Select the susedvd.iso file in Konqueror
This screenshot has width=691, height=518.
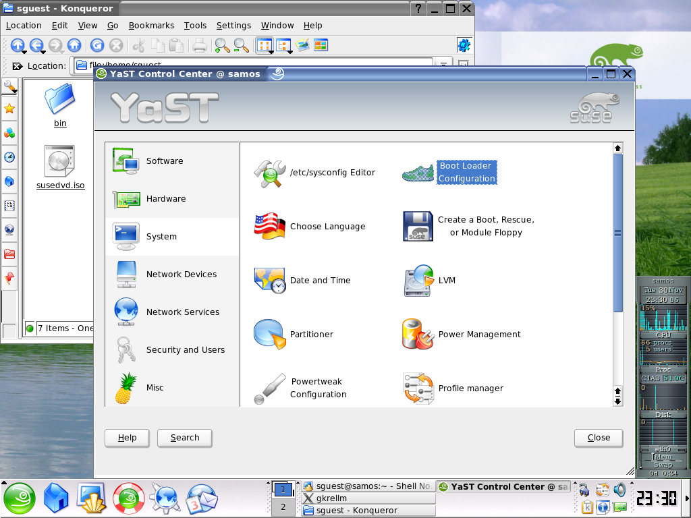point(60,167)
